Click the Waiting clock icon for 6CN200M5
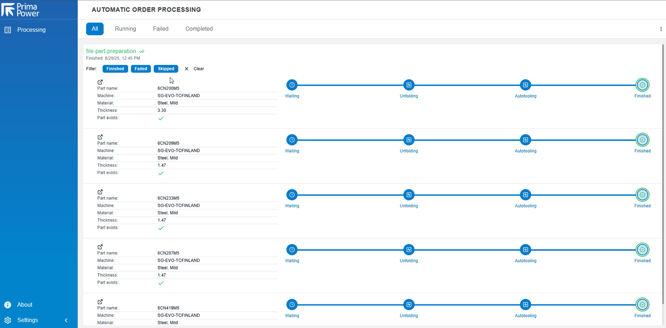This screenshot has height=328, width=666. [292, 85]
